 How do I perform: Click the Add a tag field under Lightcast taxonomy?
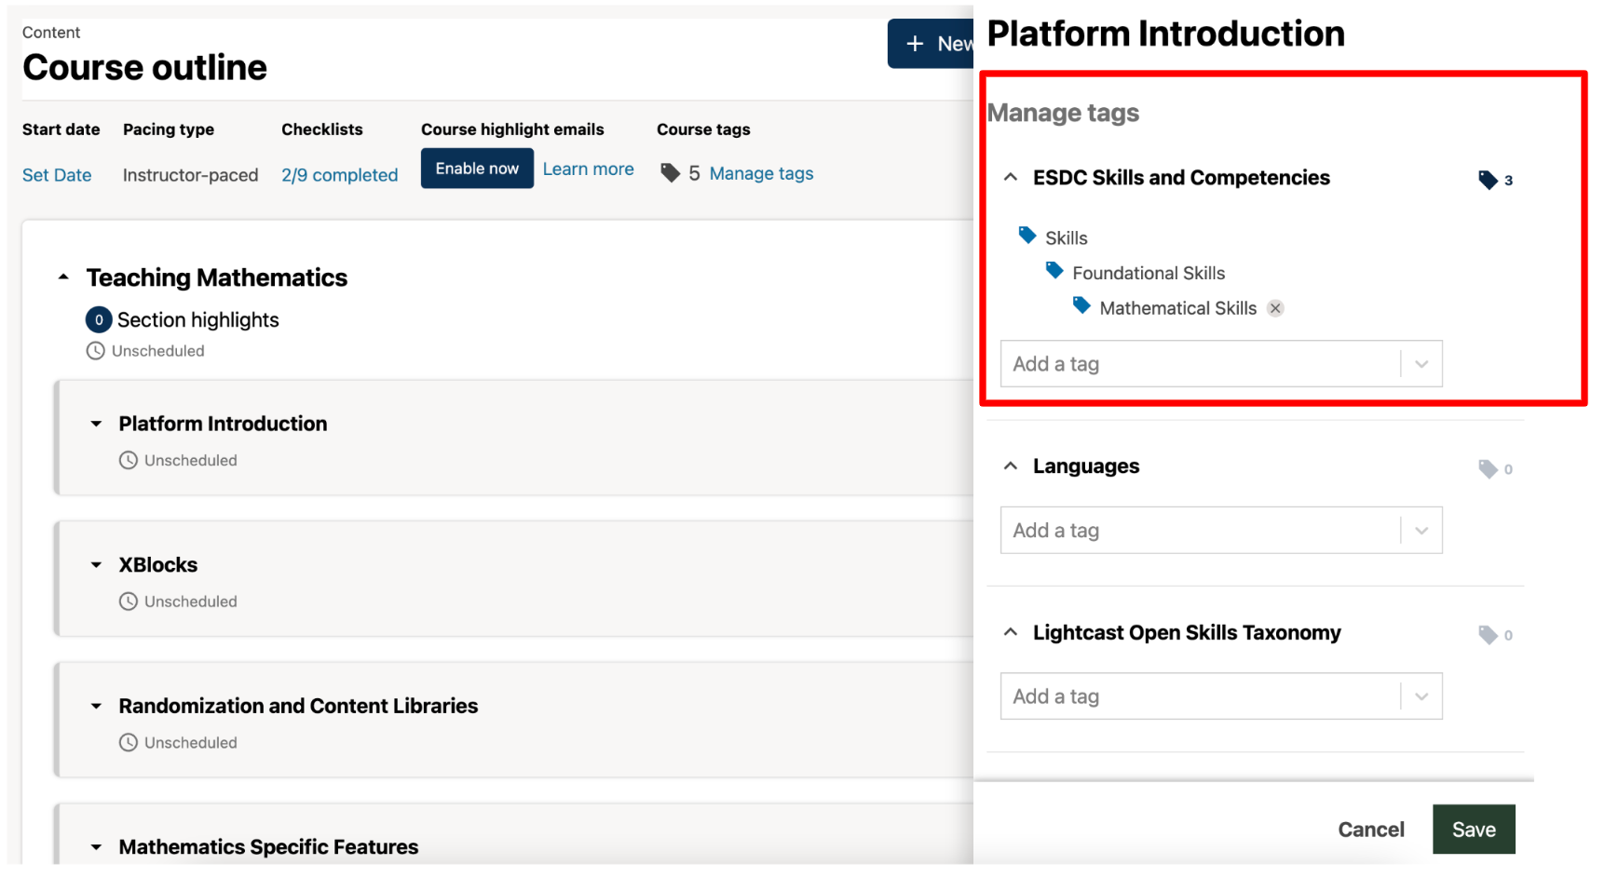coord(1221,696)
